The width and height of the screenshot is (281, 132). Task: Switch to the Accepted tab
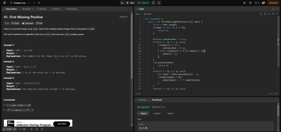26,9
